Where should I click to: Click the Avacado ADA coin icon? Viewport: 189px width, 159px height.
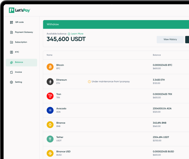[50, 110]
